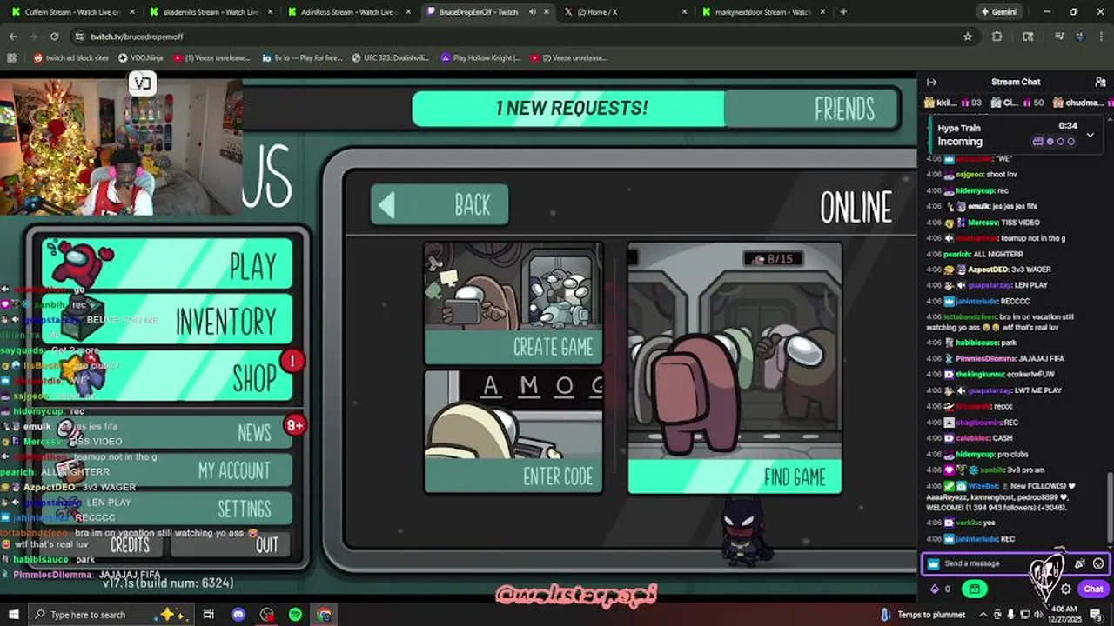Select the FIND GAME tile
This screenshot has height=626, width=1114.
(x=735, y=368)
